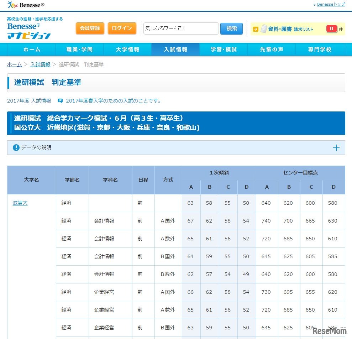Screen dimensions: 352x339
Task: Open the 職業・学問 navigation tab
Action: tap(79, 49)
